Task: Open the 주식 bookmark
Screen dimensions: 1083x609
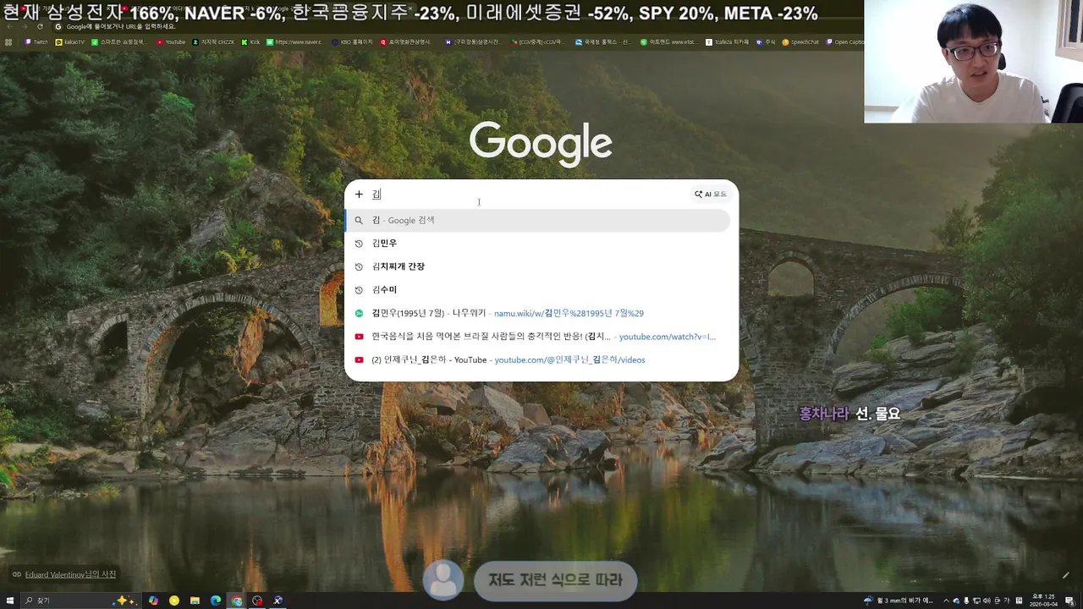Action: [x=766, y=41]
